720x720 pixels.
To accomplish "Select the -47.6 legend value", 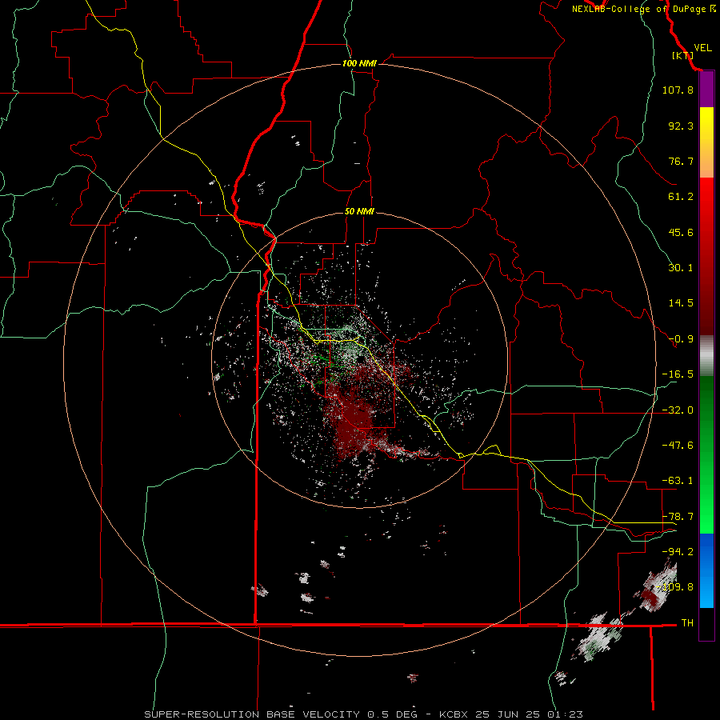I will [678, 446].
